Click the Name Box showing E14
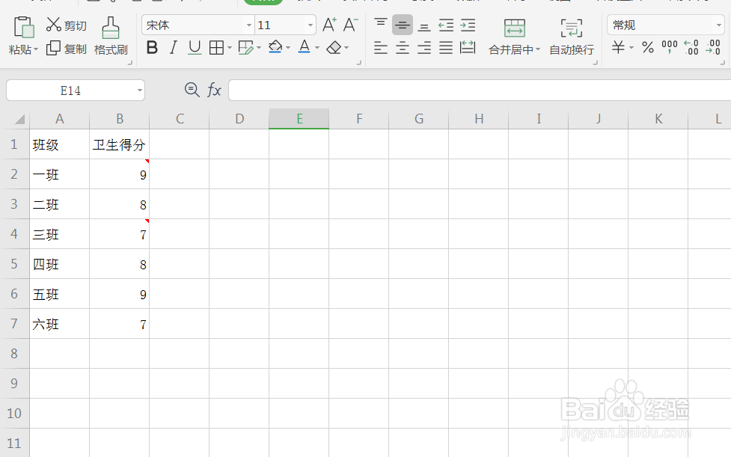Image resolution: width=731 pixels, height=457 pixels. [x=70, y=91]
